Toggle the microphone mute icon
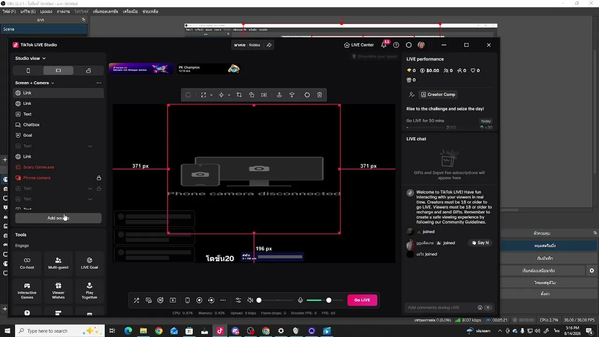This screenshot has height=337, width=599. [x=300, y=300]
